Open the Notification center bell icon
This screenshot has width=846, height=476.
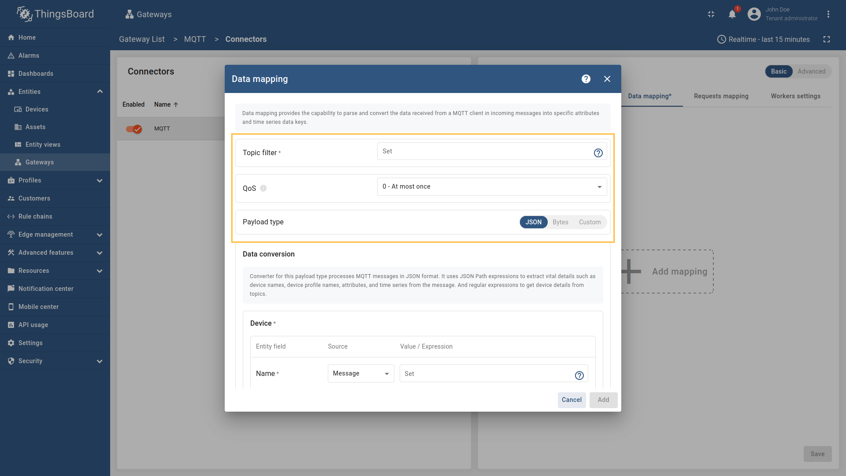point(732,14)
